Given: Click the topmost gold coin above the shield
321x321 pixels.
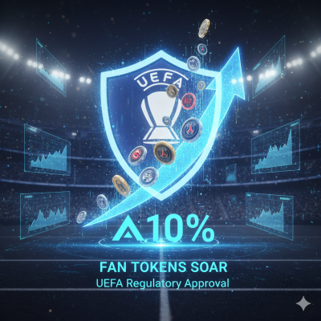Looking at the screenshot, I should (x=204, y=28).
